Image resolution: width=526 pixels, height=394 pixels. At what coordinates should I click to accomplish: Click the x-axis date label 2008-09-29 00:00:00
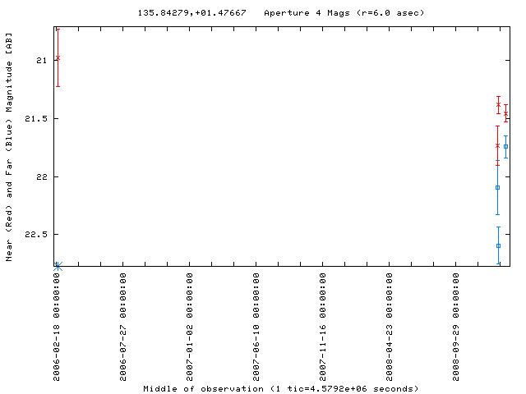click(x=455, y=327)
